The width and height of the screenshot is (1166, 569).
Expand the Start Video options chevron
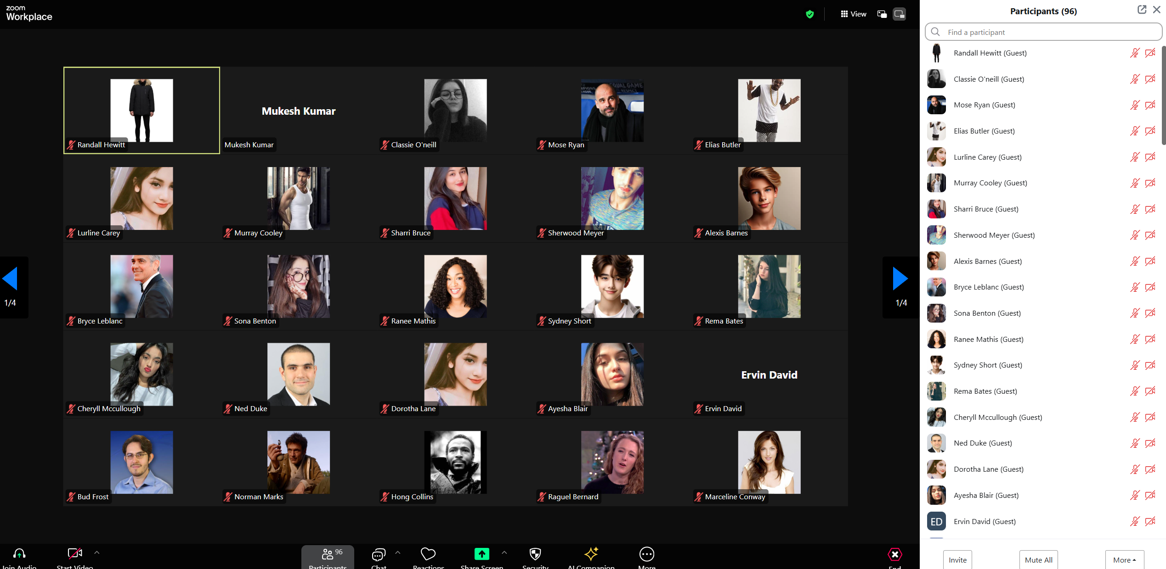pos(96,553)
